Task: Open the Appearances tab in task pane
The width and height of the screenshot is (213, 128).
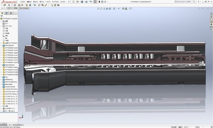Action: 211,24
